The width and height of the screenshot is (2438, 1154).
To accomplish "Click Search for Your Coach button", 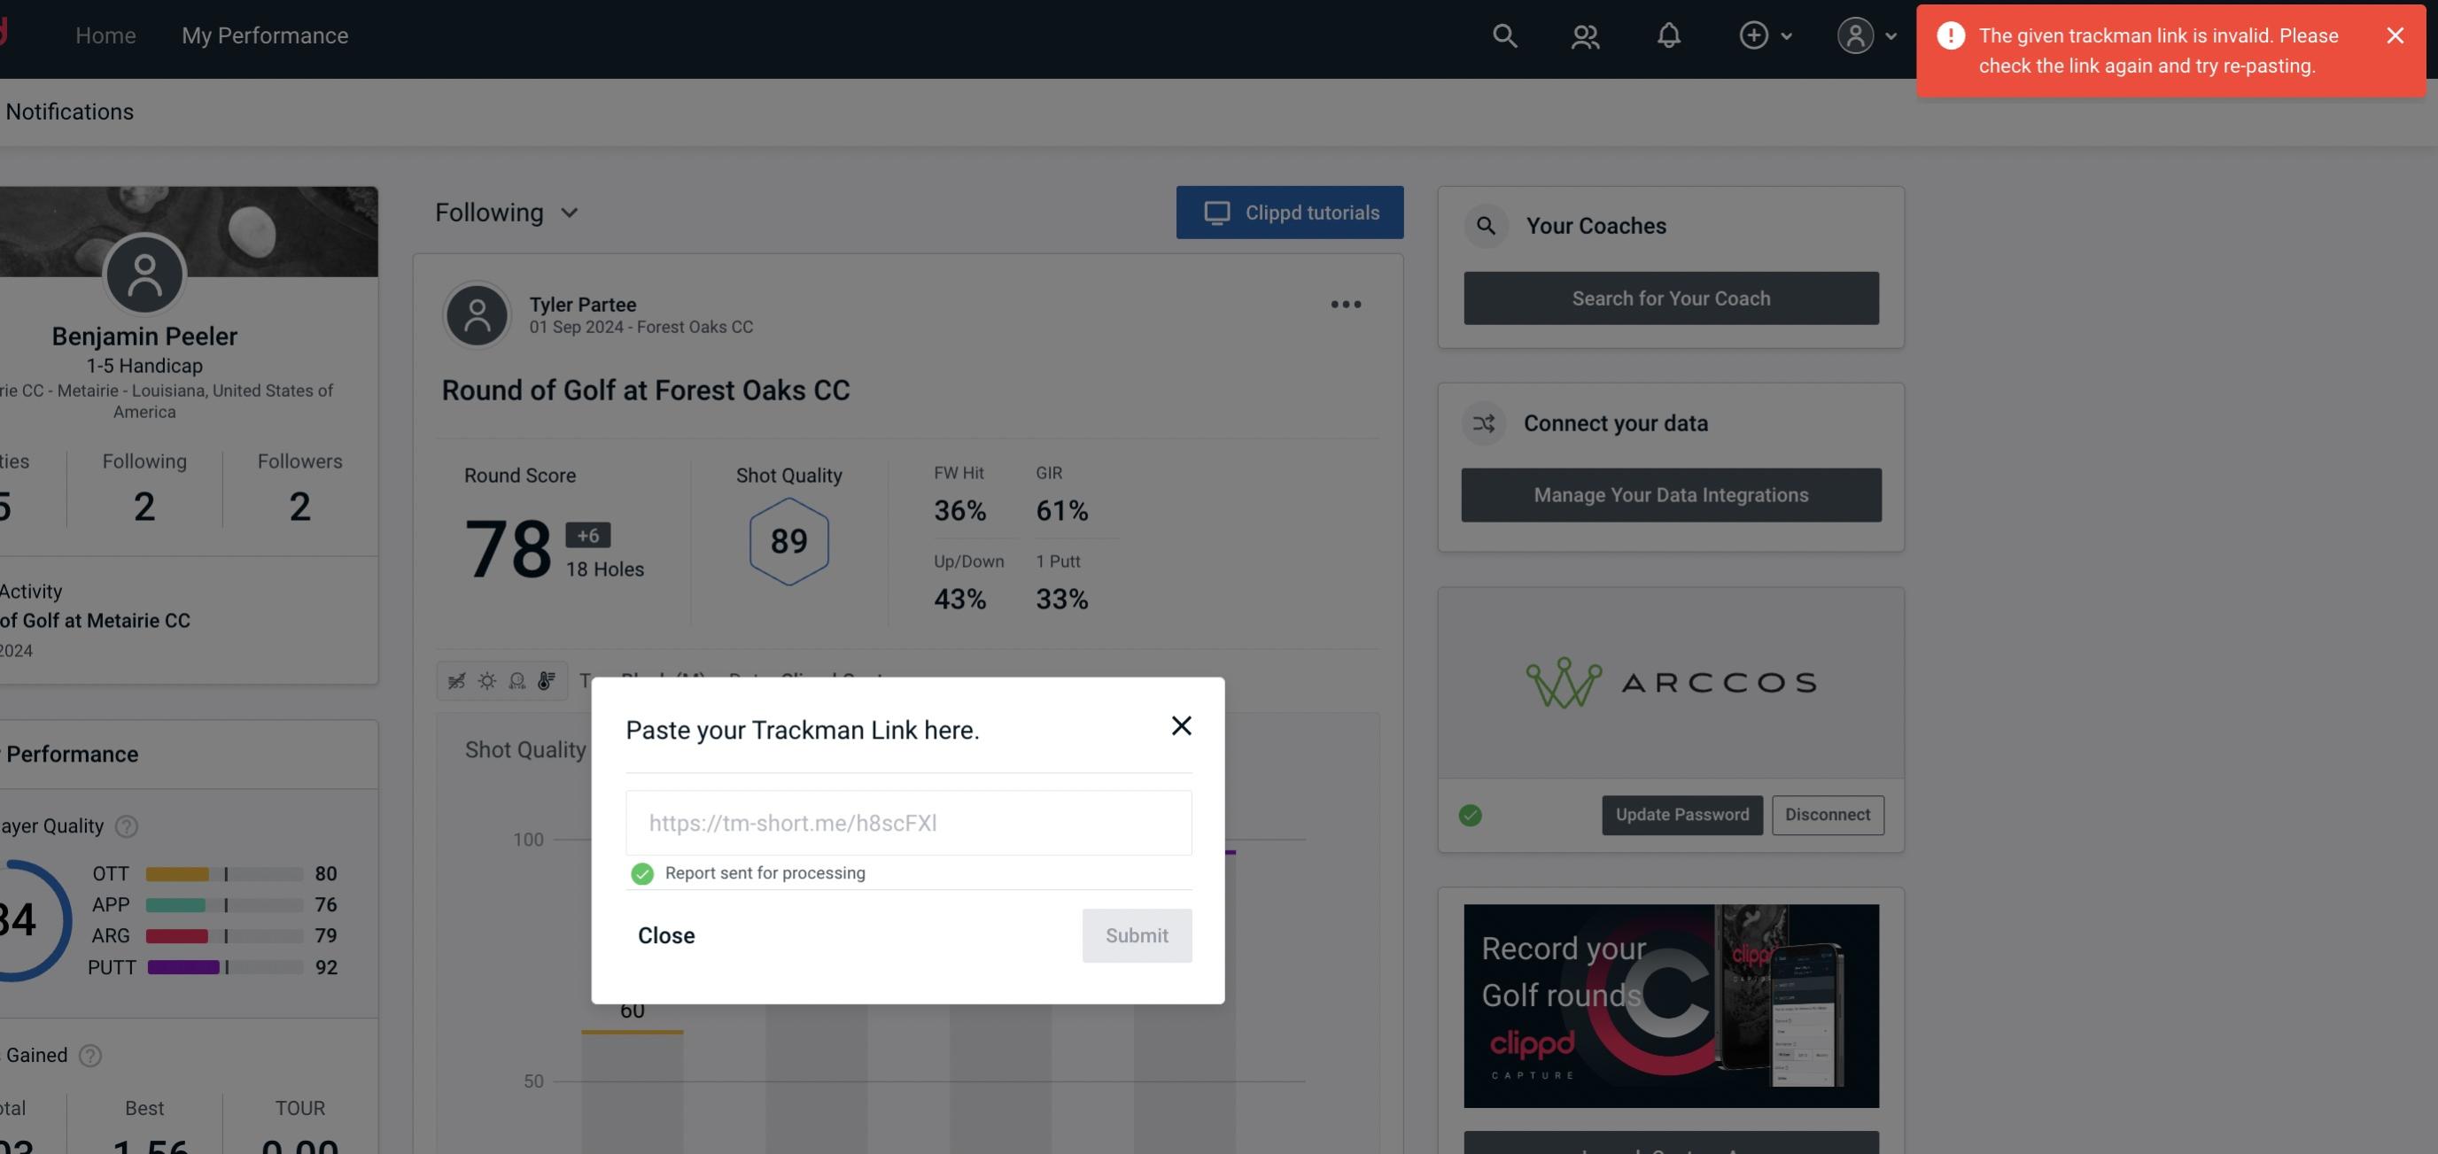I will [x=1672, y=297].
